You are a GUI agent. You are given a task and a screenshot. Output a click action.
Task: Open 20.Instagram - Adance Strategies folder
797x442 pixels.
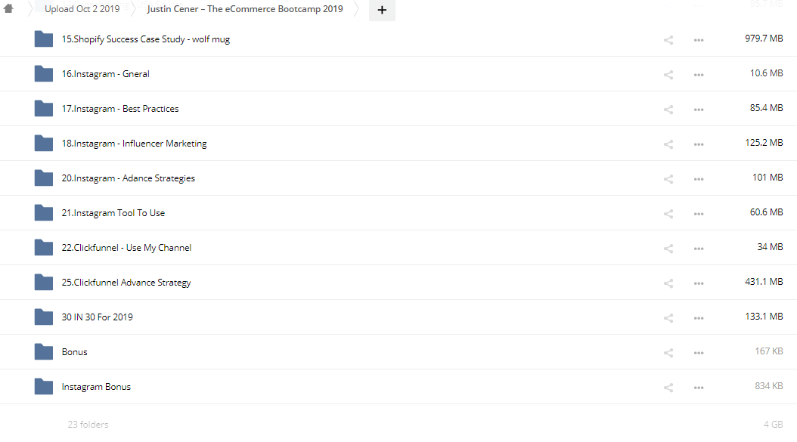129,178
